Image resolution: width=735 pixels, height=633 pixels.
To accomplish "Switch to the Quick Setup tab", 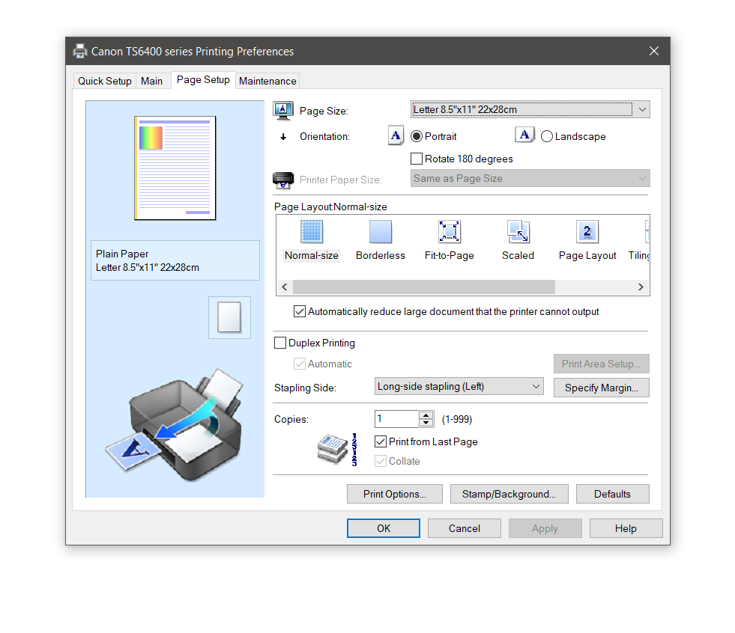I will [x=104, y=80].
